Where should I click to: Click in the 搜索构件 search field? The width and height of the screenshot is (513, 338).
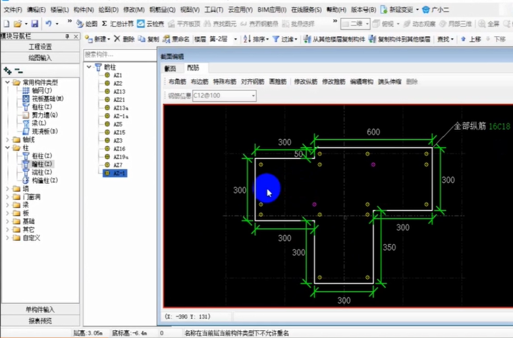120,55
